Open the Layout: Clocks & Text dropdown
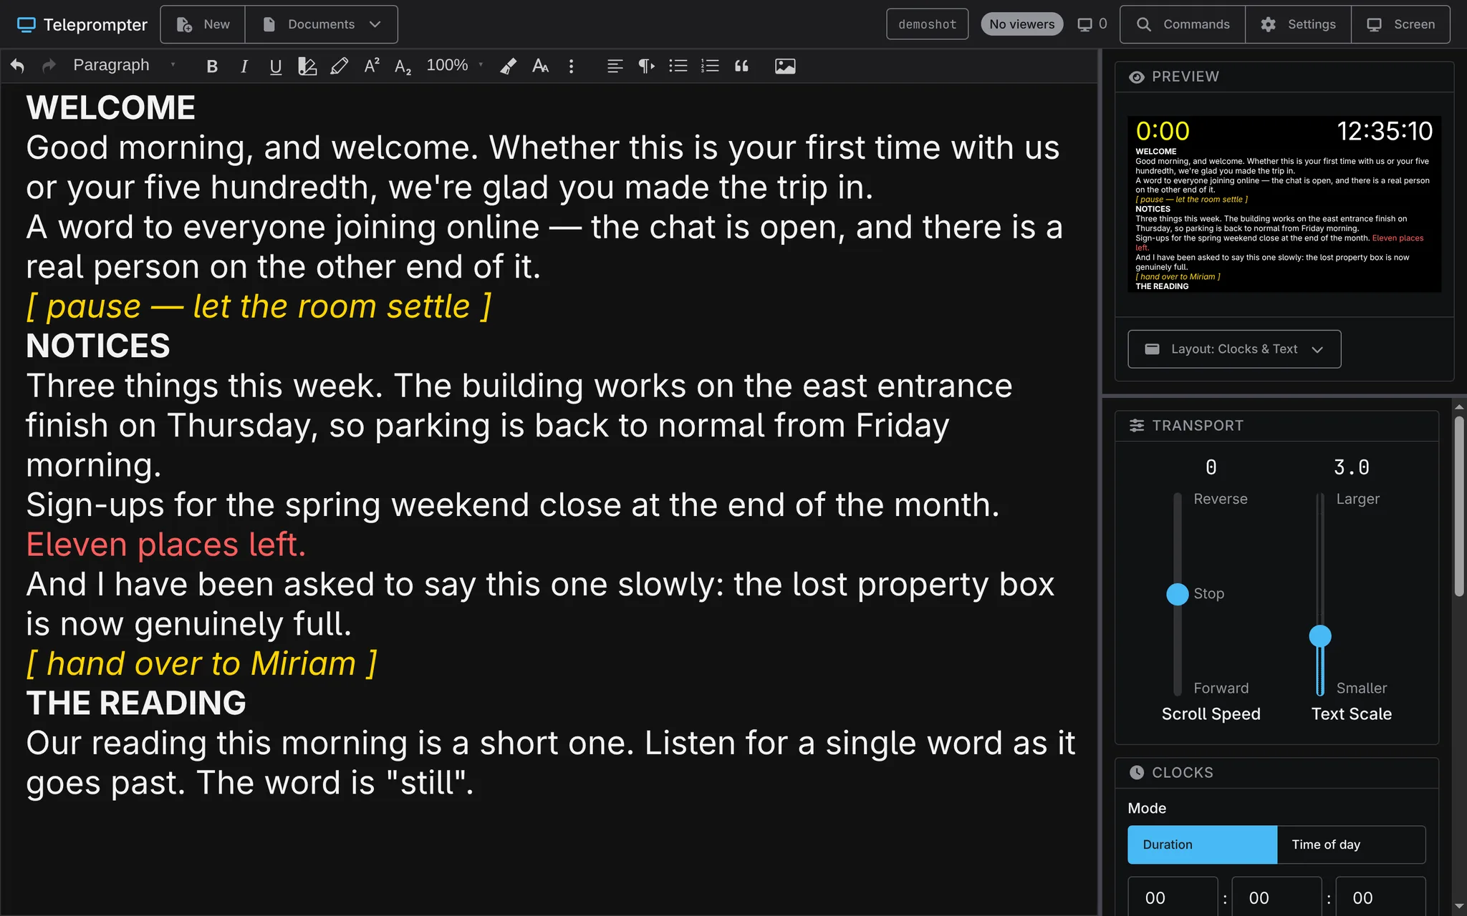The width and height of the screenshot is (1467, 916). [x=1234, y=349]
